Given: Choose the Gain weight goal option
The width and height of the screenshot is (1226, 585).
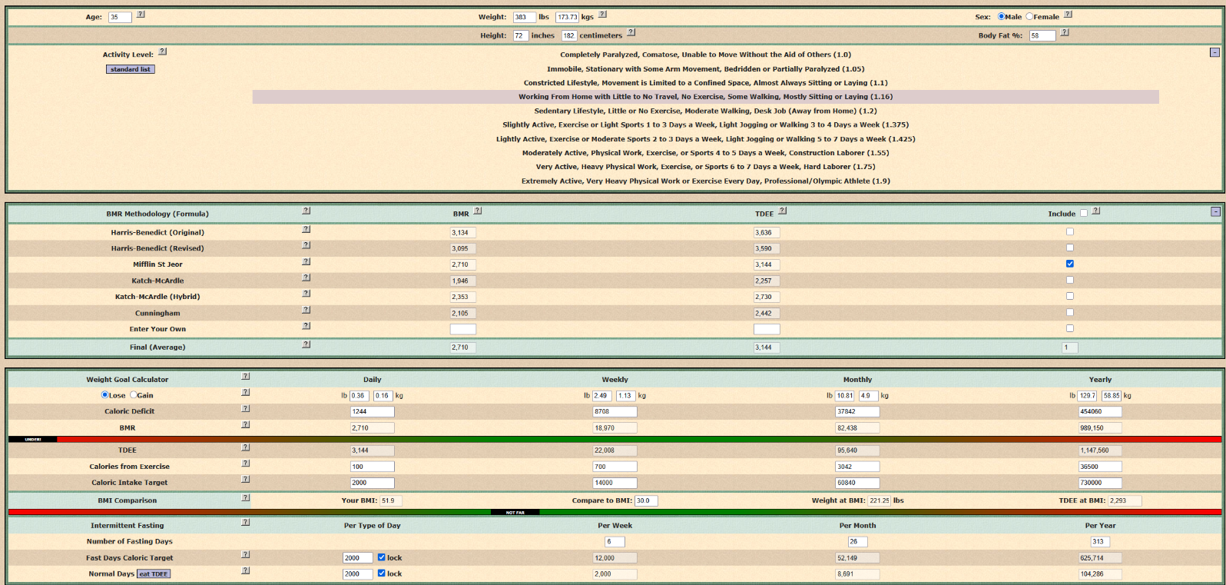Looking at the screenshot, I should tap(134, 395).
